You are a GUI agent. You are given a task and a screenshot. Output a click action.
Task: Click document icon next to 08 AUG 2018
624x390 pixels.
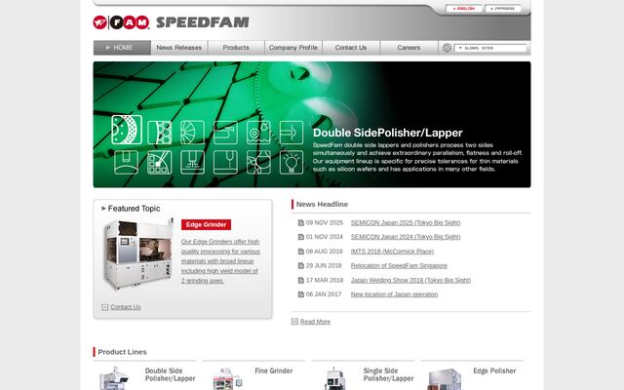click(x=301, y=252)
